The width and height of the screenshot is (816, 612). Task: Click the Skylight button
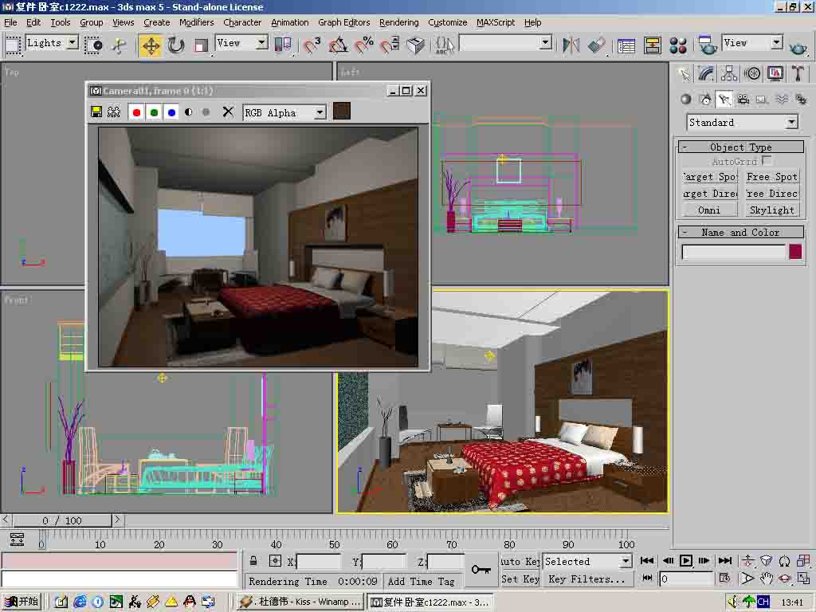(771, 210)
